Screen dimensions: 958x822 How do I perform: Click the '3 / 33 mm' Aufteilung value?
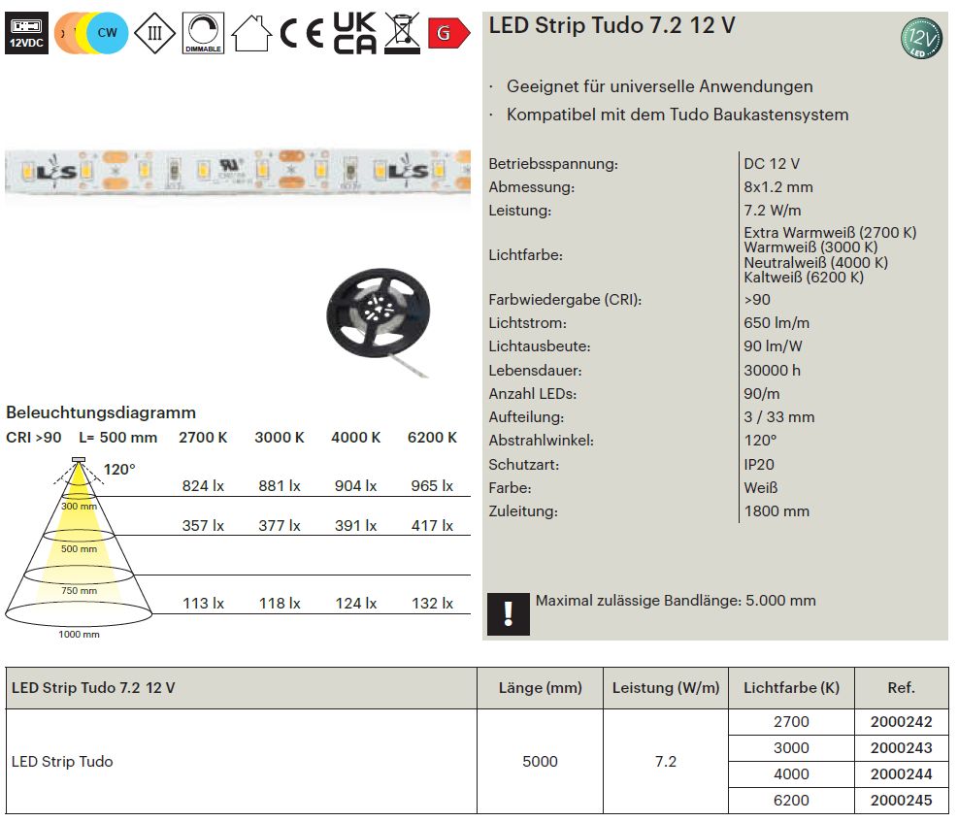pos(779,417)
